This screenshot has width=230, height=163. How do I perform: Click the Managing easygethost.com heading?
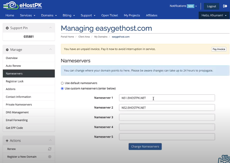pos(106,28)
